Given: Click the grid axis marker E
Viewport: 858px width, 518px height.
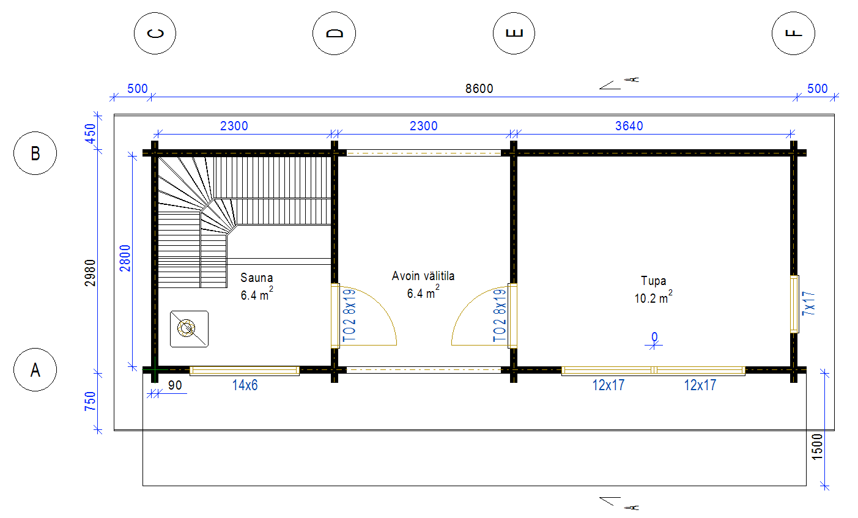Looking at the screenshot, I should coord(514,33).
